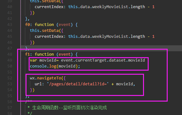Click trailing 'movieId,' on url line
This screenshot has width=182, height=115.
[126, 84]
